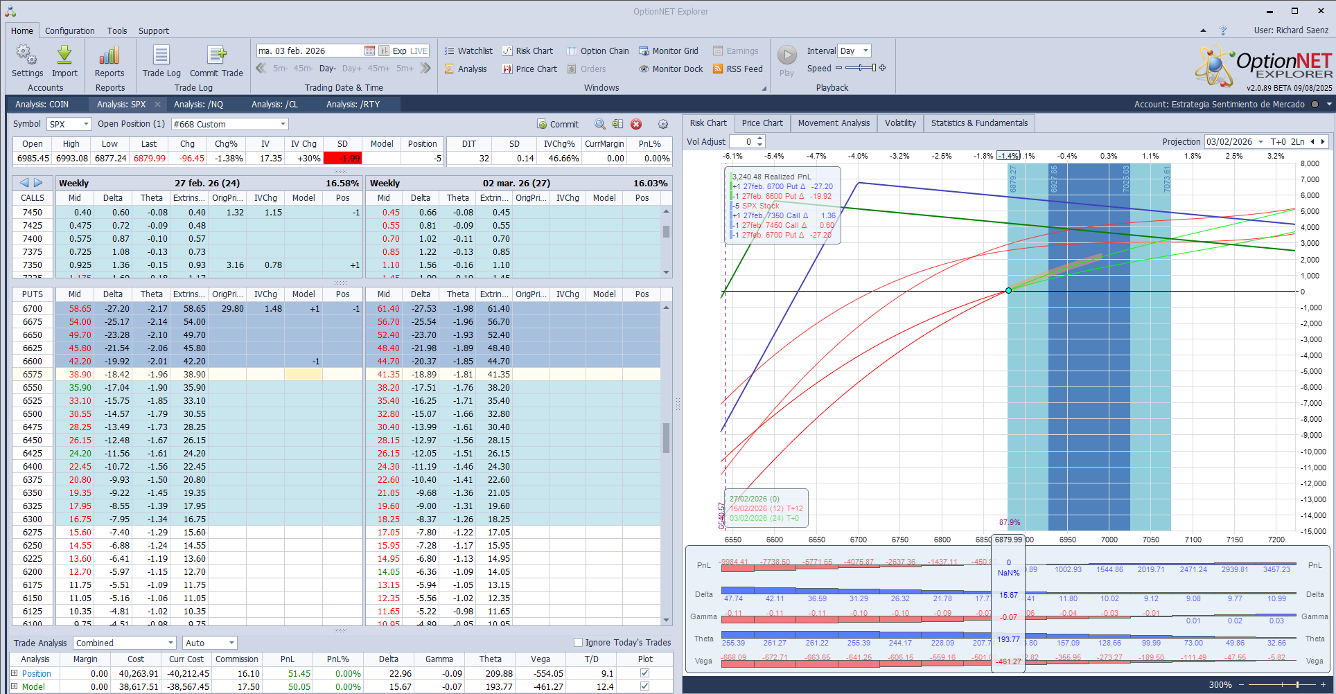This screenshot has width=1336, height=694.
Task: Switch to the Analysis: /NQ tab
Action: coord(199,105)
